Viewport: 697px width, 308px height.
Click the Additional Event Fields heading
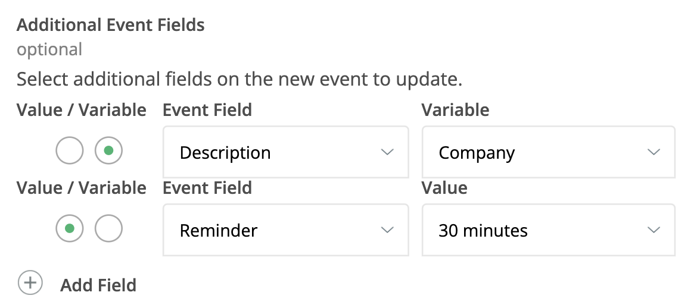click(111, 25)
